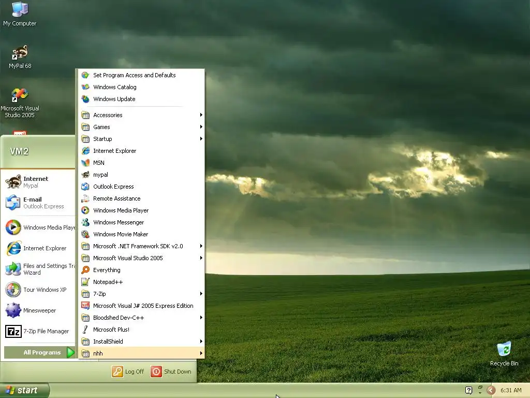This screenshot has height=398, width=530.
Task: Expand the Bloodshed Dev-C++ folder
Action: (x=142, y=318)
